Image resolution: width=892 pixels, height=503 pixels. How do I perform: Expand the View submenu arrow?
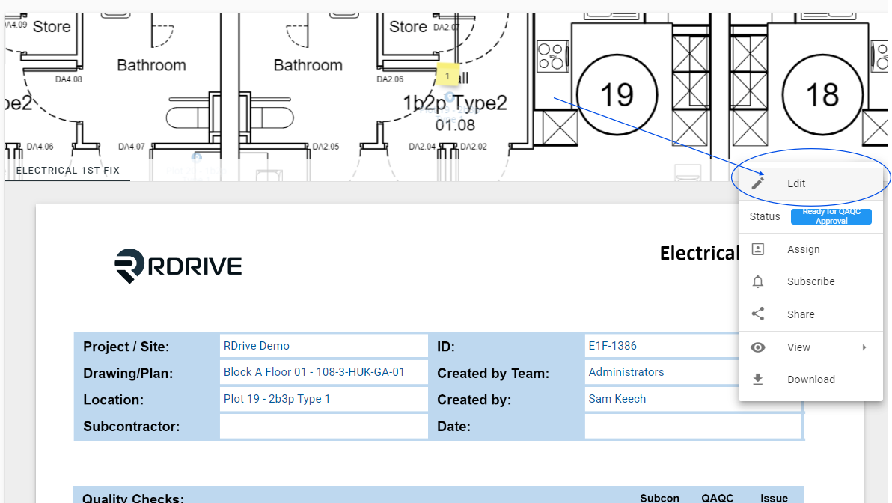point(864,347)
